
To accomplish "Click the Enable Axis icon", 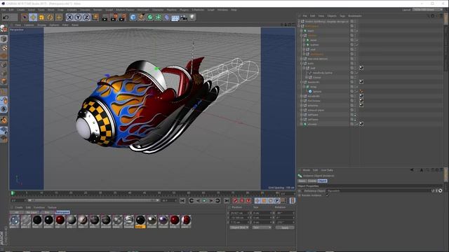I will coord(4,92).
